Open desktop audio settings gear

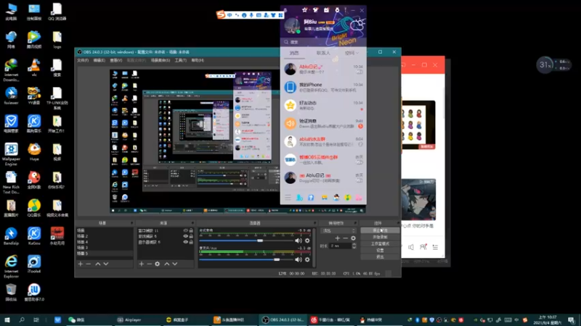(x=307, y=241)
